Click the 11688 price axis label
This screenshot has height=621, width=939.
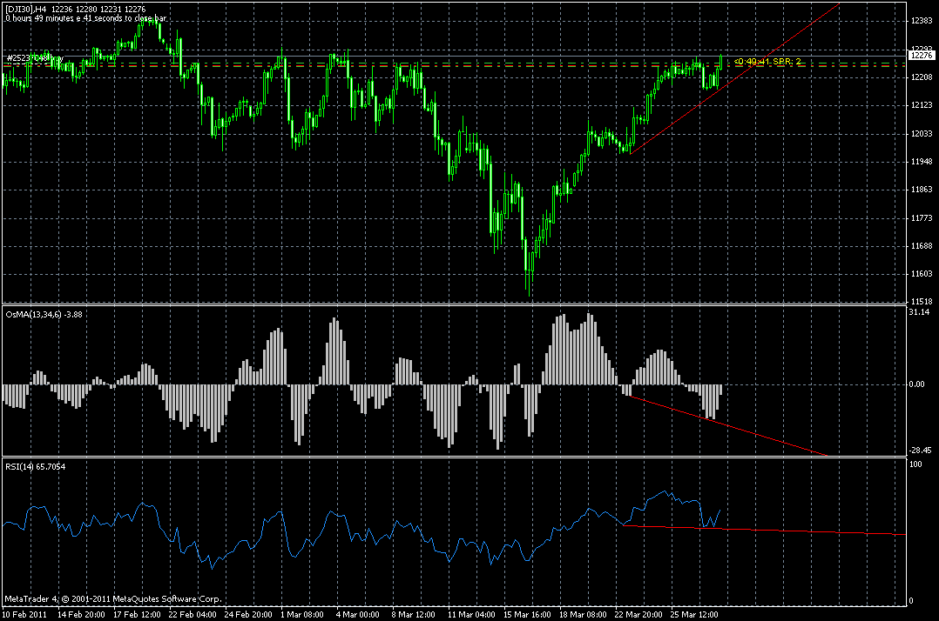tap(921, 245)
